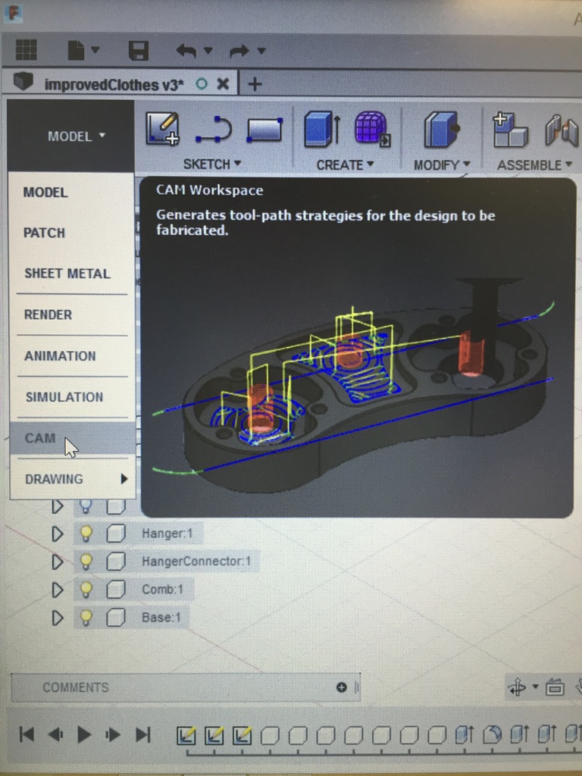
Task: Click the Create Sketch tool icon
Action: (x=163, y=129)
